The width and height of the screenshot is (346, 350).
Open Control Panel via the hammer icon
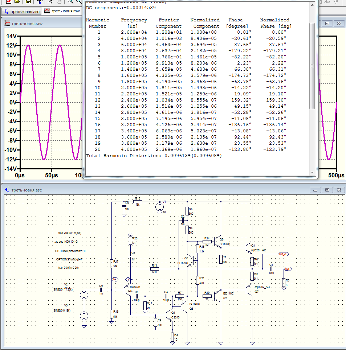tap(40, 1)
